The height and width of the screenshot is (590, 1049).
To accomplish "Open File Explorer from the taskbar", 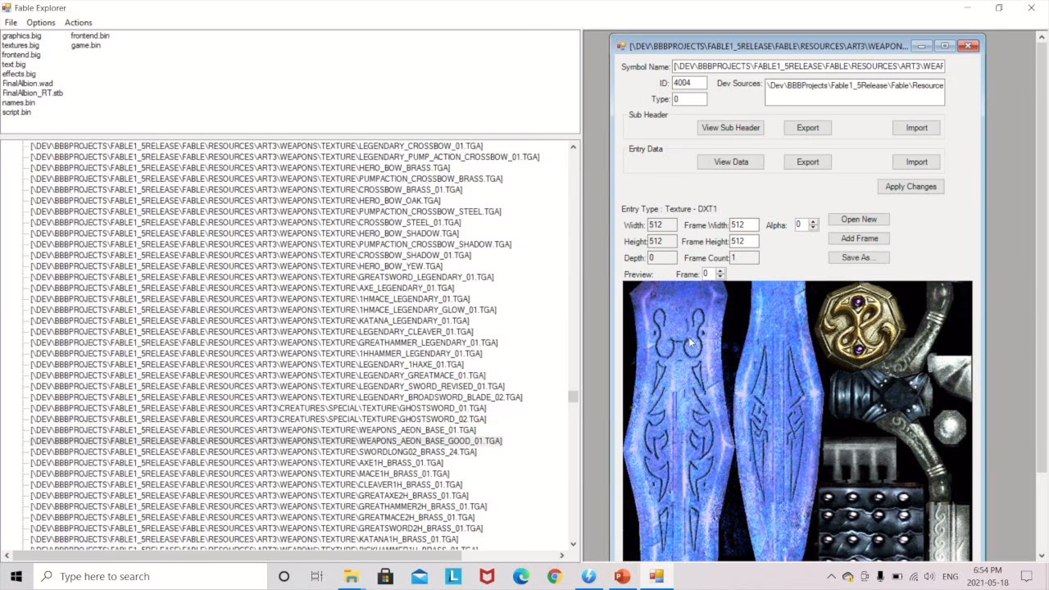I will coord(351,576).
